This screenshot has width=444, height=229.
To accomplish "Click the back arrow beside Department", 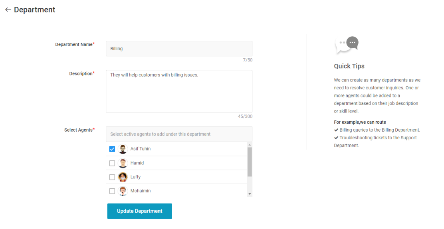I will [8, 10].
